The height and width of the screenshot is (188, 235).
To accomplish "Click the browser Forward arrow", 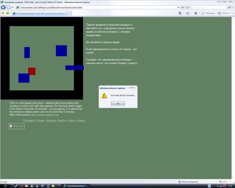I will (x=9, y=7).
